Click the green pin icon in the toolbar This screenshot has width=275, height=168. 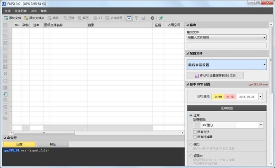pyautogui.click(x=161, y=18)
